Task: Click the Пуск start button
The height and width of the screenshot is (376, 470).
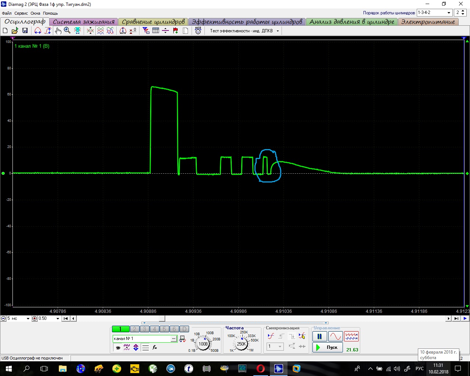Action: pos(328,347)
